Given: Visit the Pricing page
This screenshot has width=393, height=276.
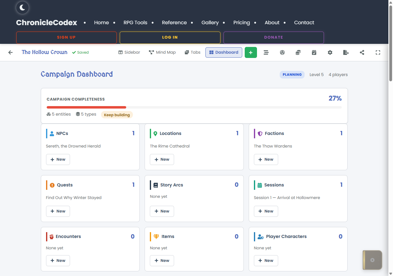Looking at the screenshot, I should point(242,22).
